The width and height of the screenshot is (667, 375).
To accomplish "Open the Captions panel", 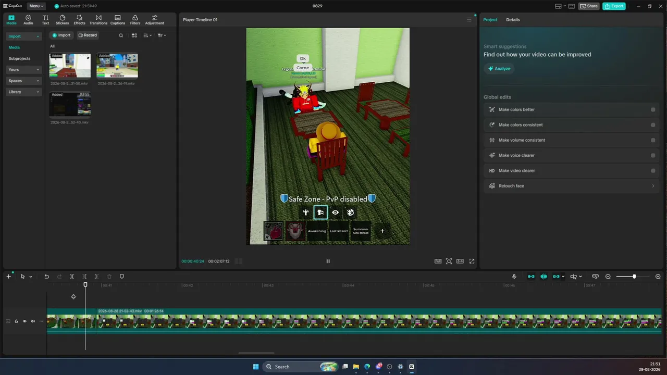I will click(118, 20).
